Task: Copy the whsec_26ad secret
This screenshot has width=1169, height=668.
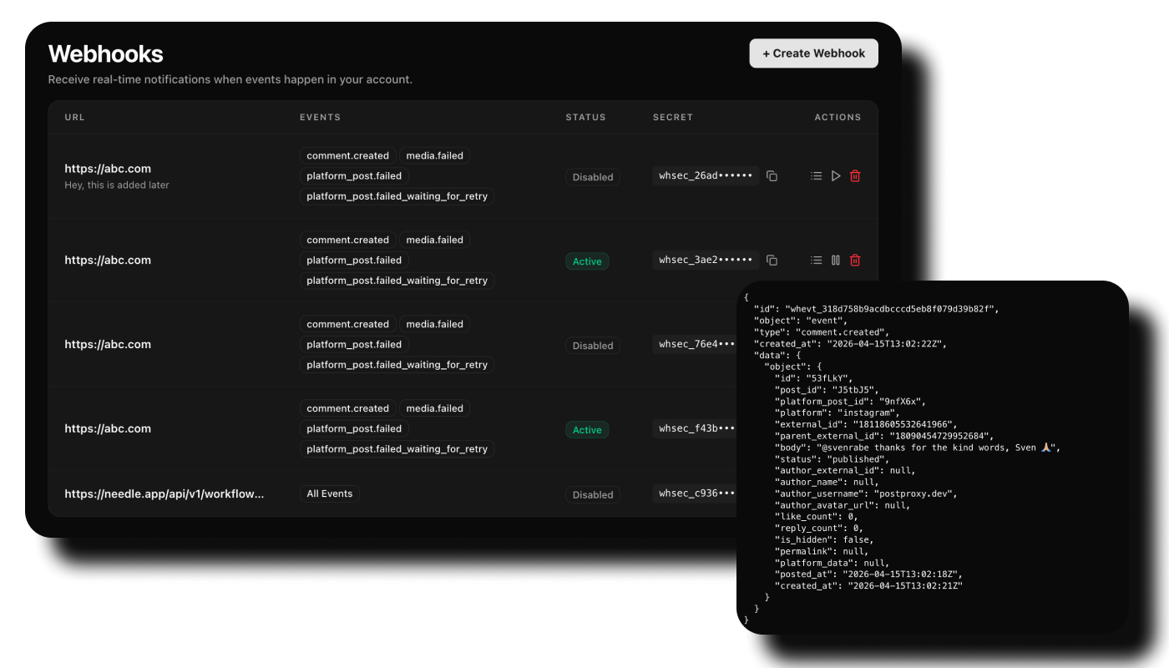Action: 772,176
